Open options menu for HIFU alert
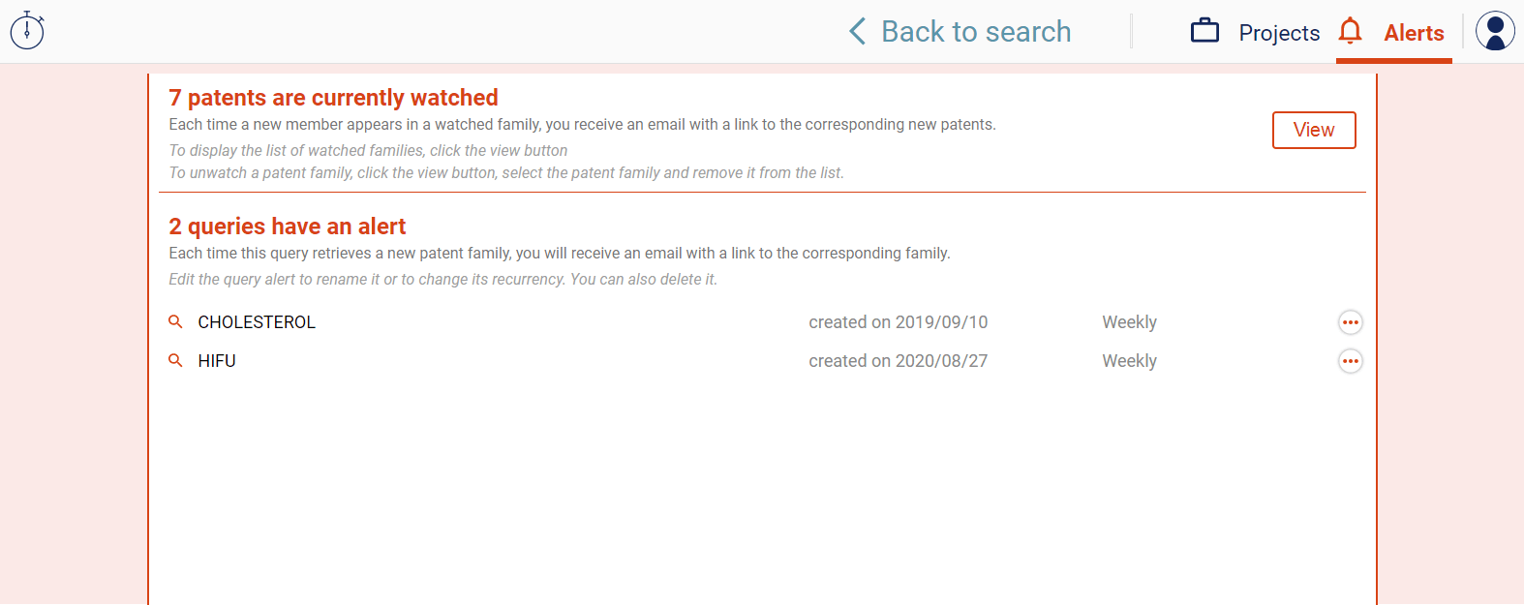Viewport: 1524px width, 605px height. click(1350, 361)
